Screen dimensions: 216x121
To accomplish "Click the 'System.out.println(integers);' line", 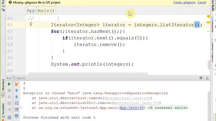I will (92, 64).
